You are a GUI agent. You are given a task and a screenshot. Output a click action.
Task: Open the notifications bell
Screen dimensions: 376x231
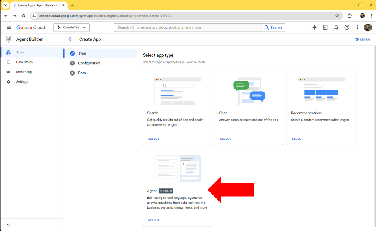click(336, 27)
